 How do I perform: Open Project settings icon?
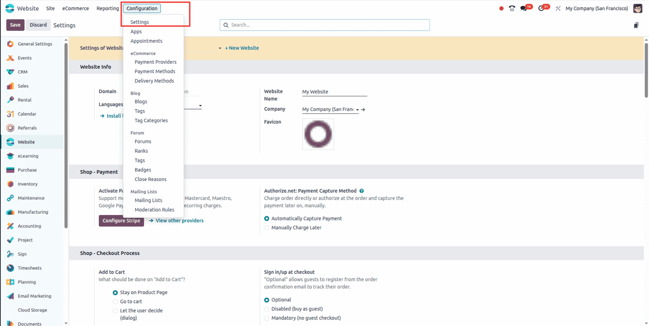point(10,240)
